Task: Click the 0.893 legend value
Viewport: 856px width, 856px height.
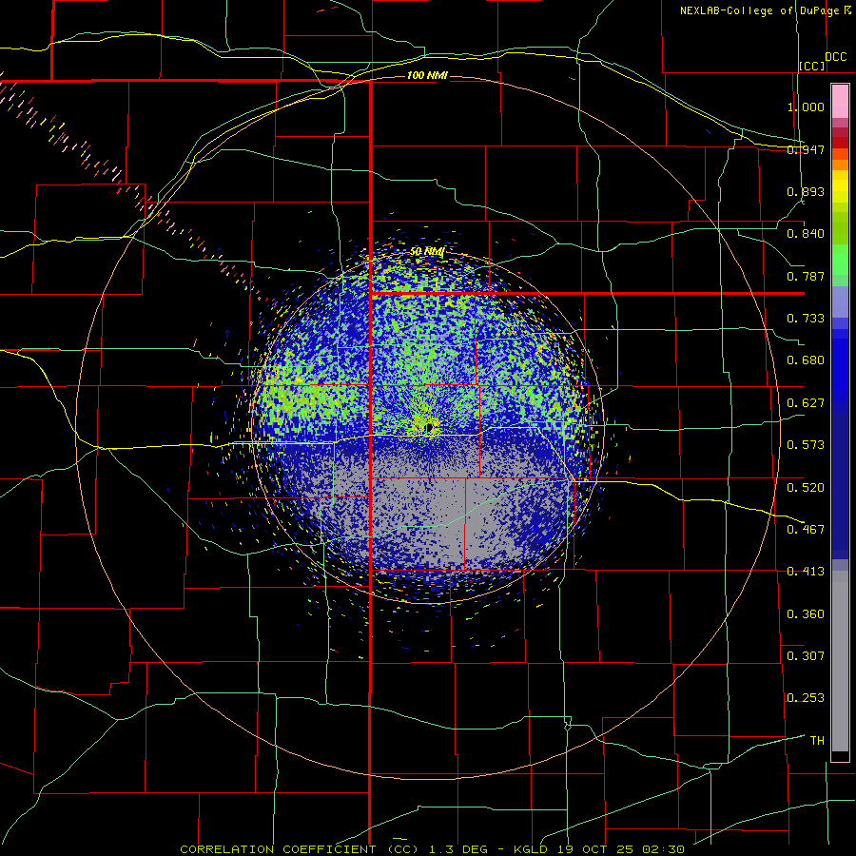Action: click(806, 191)
